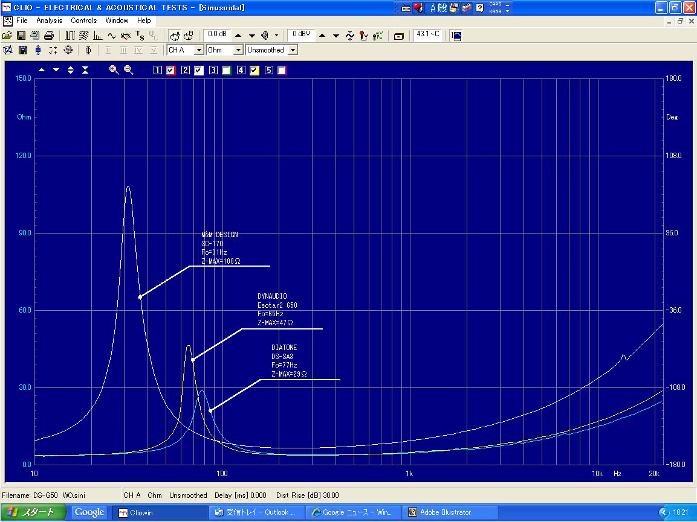Screen dimensions: 697x522
Task: Click the zoom in magnifier icon
Action: click(114, 70)
